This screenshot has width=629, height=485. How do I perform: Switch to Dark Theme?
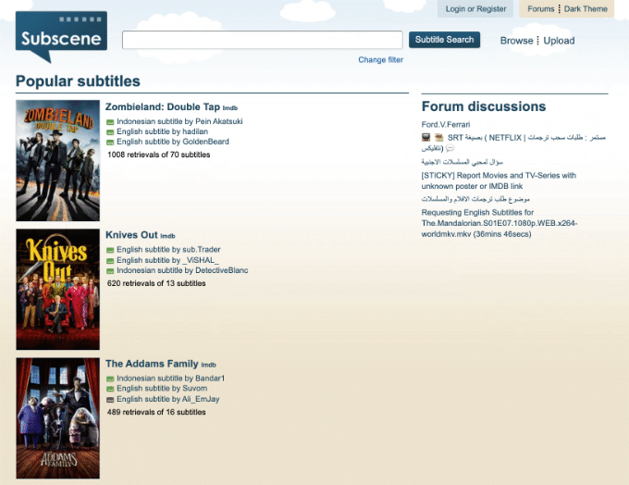tap(586, 9)
